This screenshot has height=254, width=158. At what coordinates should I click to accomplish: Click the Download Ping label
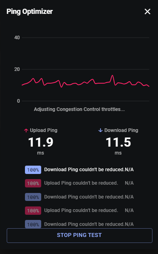tap(121, 130)
